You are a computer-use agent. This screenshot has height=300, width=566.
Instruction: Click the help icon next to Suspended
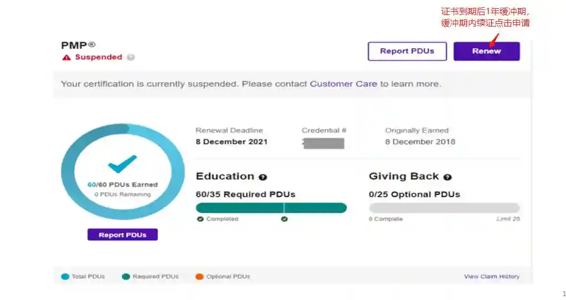pos(130,57)
